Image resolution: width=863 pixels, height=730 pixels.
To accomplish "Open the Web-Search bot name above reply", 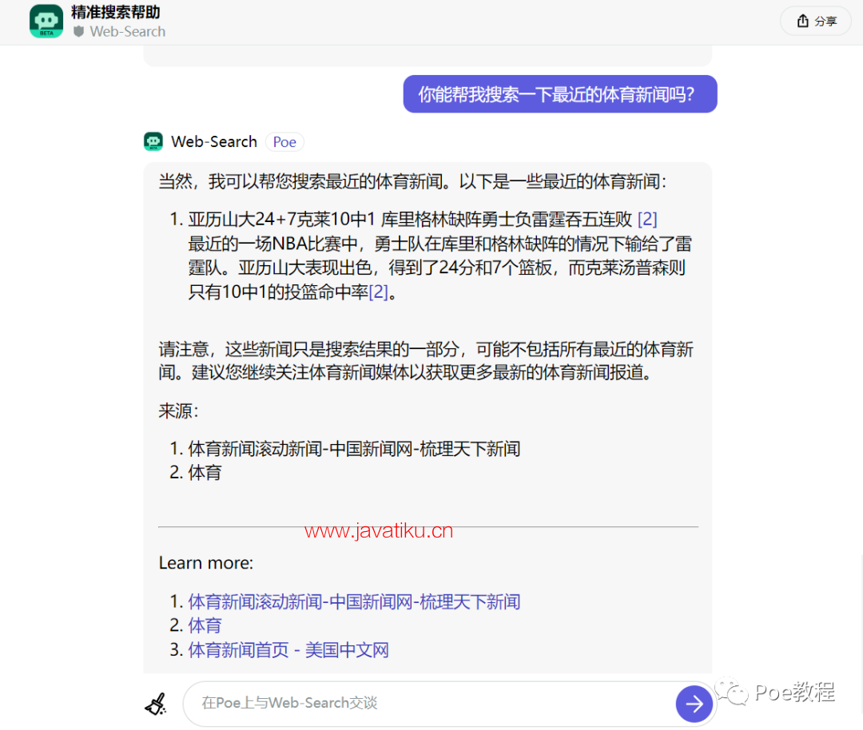I will tap(214, 141).
